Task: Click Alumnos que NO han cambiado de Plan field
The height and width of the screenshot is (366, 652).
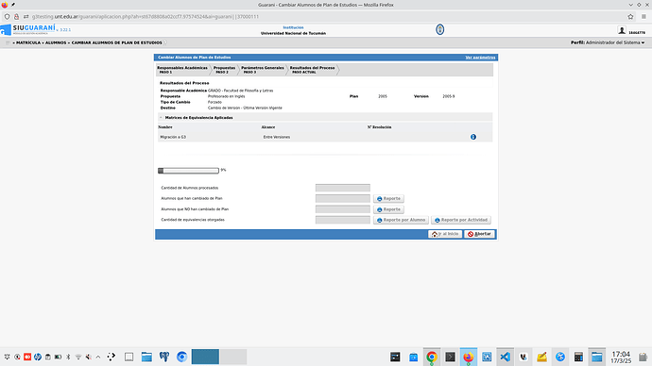Action: click(343, 209)
